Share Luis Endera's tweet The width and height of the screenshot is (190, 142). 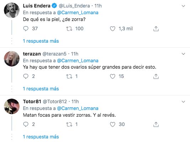pos(156,29)
